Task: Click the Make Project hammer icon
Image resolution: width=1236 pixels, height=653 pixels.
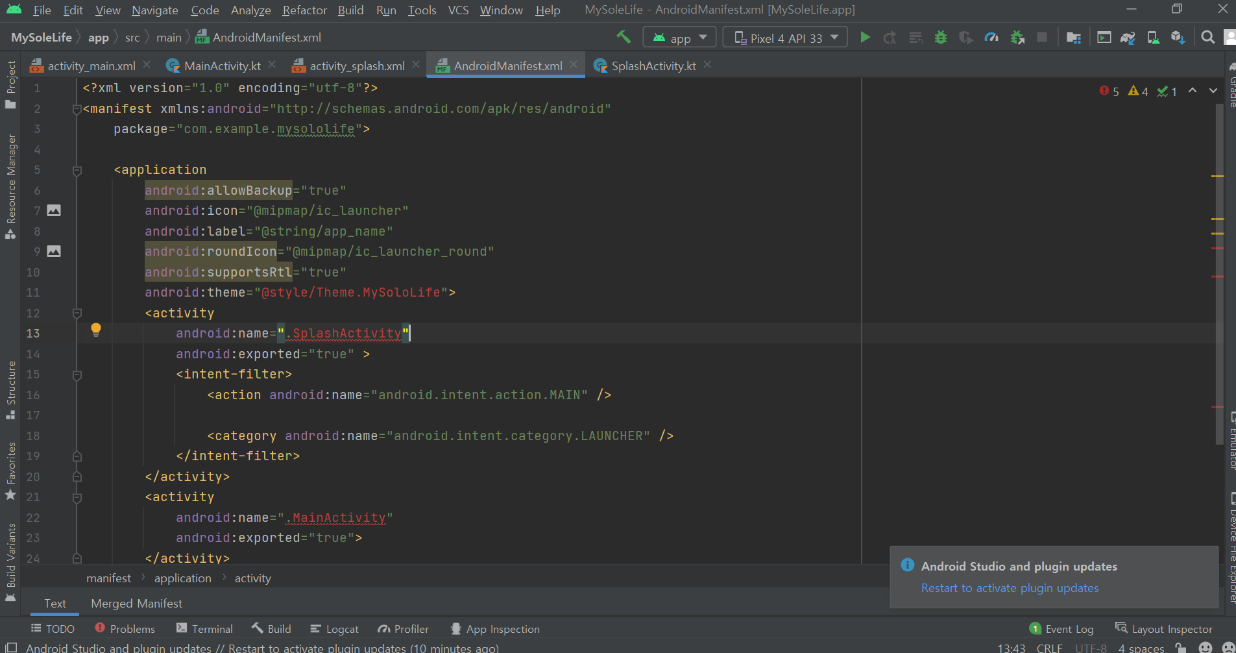Action: (624, 38)
